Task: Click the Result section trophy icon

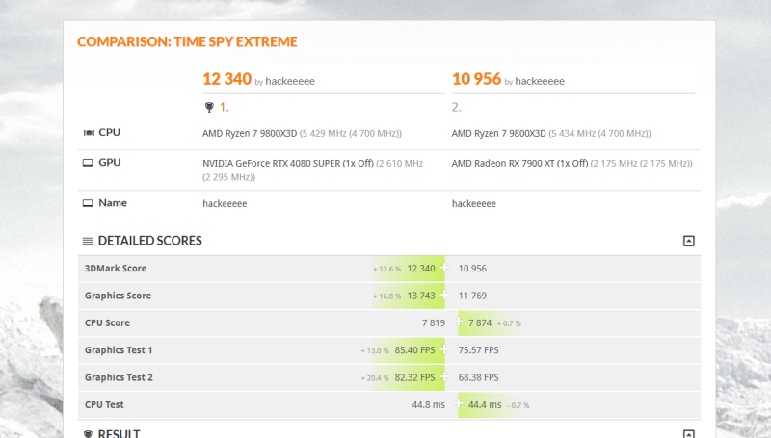Action: 88,434
